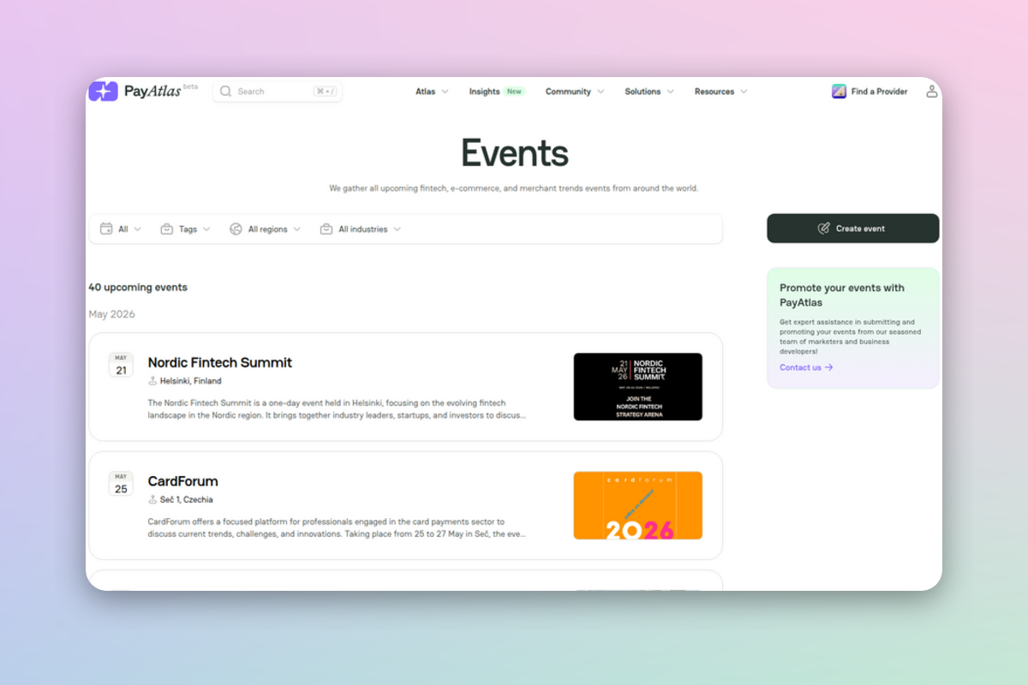Open the All regions filter dropdown
The height and width of the screenshot is (685, 1028).
point(266,229)
